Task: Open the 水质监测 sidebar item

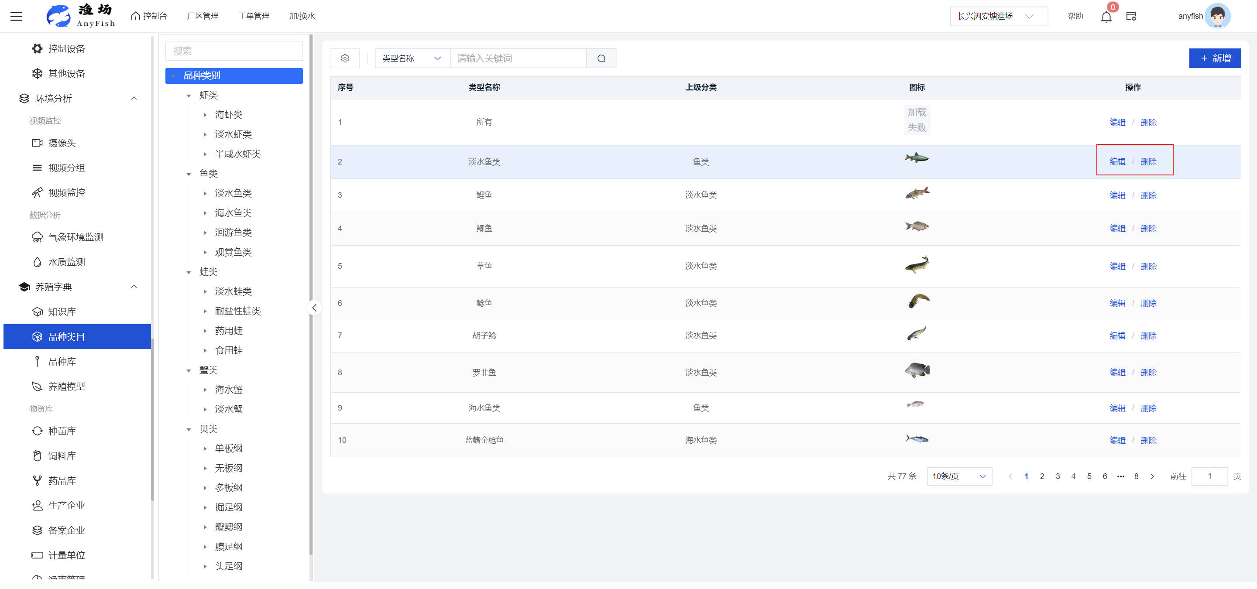Action: (x=66, y=262)
